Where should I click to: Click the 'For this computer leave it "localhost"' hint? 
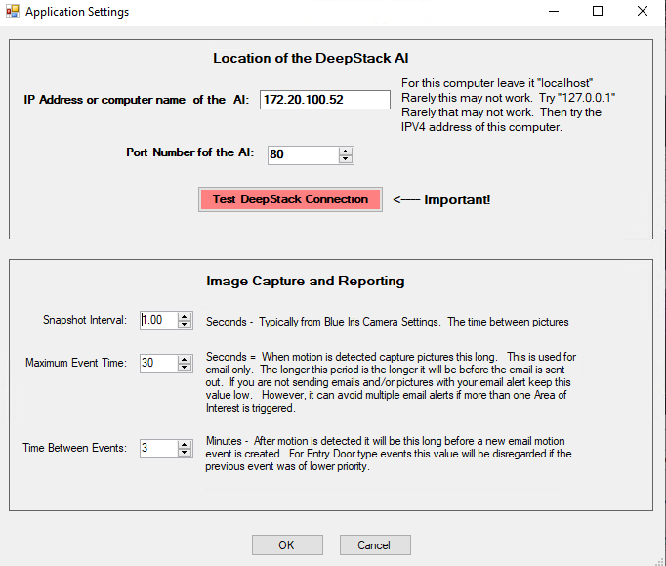click(x=497, y=83)
